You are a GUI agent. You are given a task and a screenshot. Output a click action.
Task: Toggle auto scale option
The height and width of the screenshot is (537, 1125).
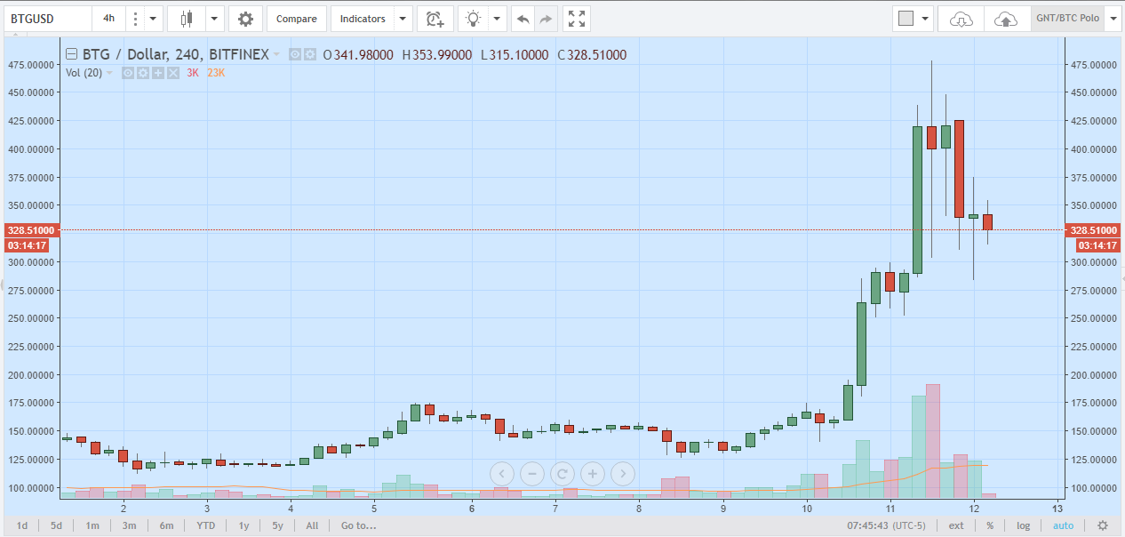pos(1063,525)
